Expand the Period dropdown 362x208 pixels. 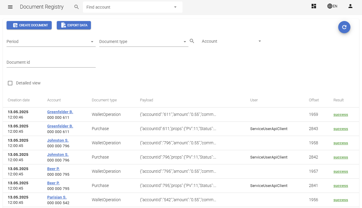[x=92, y=42]
